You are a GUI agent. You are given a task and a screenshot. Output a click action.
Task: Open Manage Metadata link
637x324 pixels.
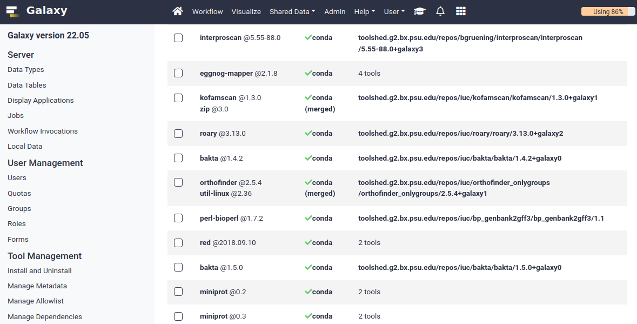pos(37,286)
